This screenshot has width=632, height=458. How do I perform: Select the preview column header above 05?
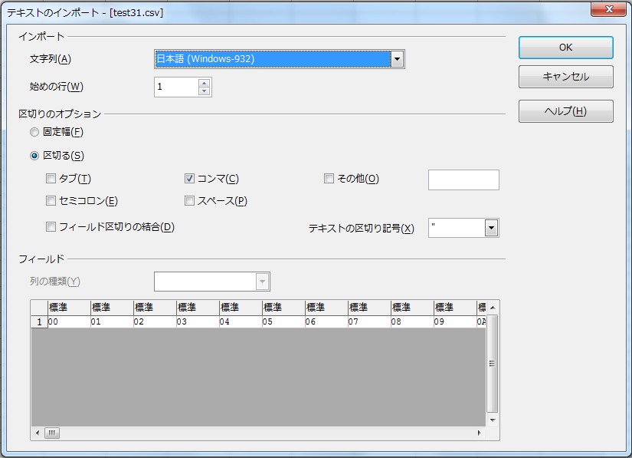(x=283, y=308)
